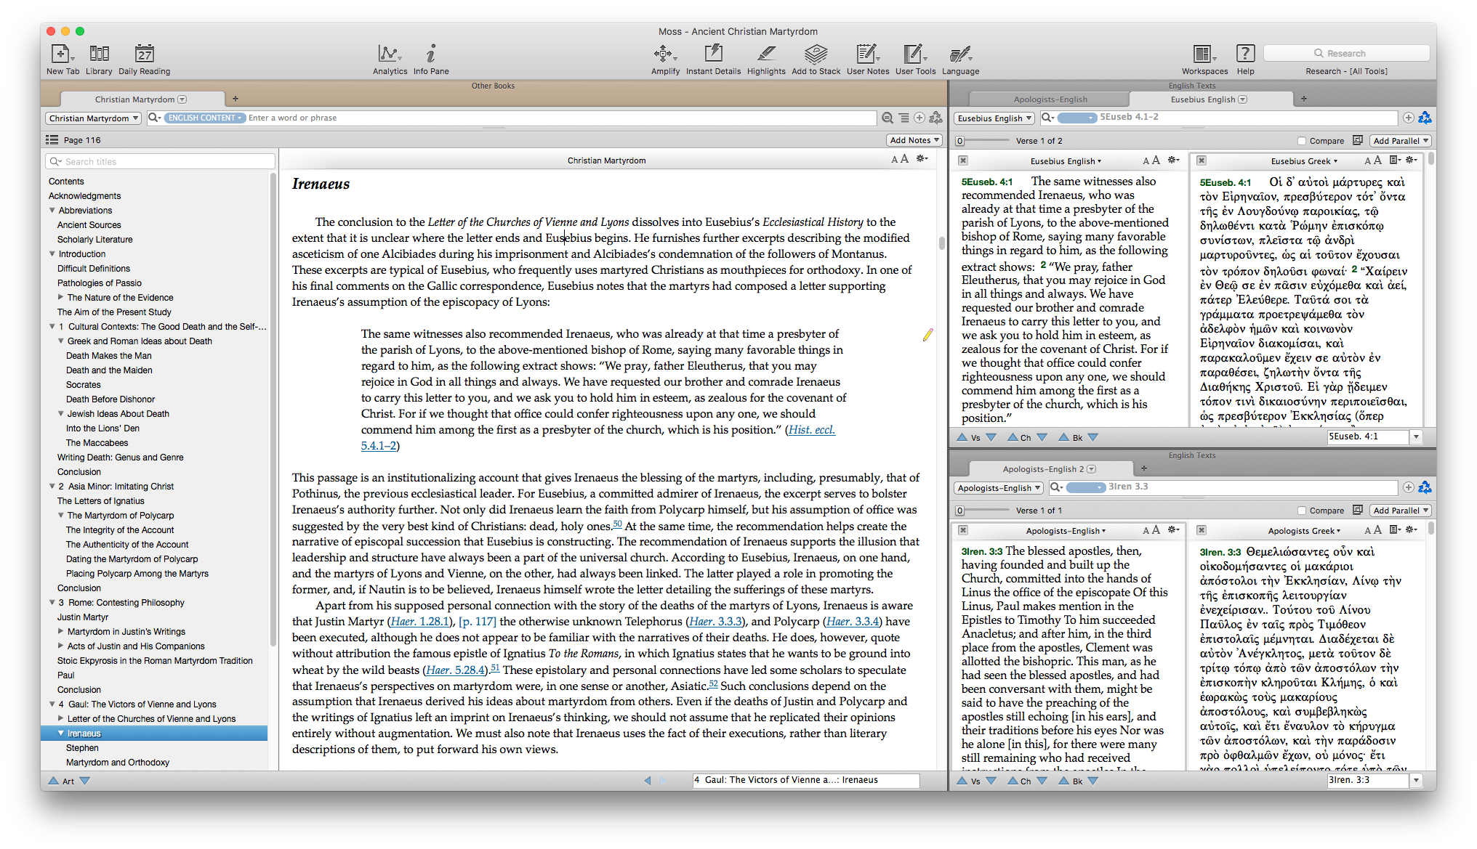Go to next article in Christian Martyrdom
The height and width of the screenshot is (849, 1477).
(85, 781)
